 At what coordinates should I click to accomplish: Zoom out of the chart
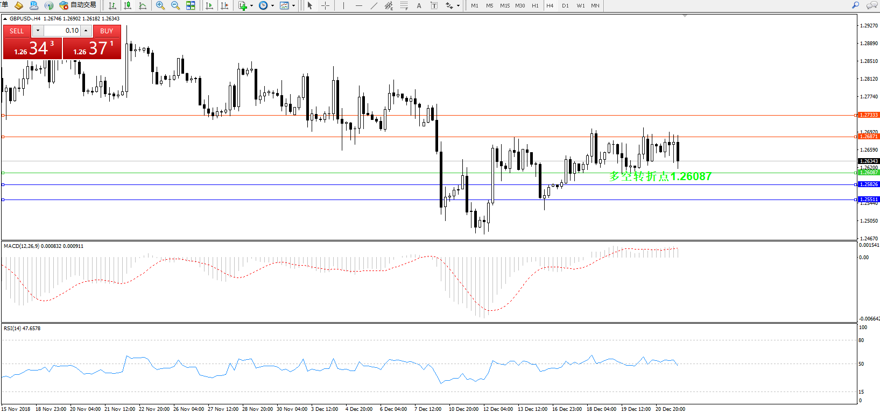tap(175, 5)
